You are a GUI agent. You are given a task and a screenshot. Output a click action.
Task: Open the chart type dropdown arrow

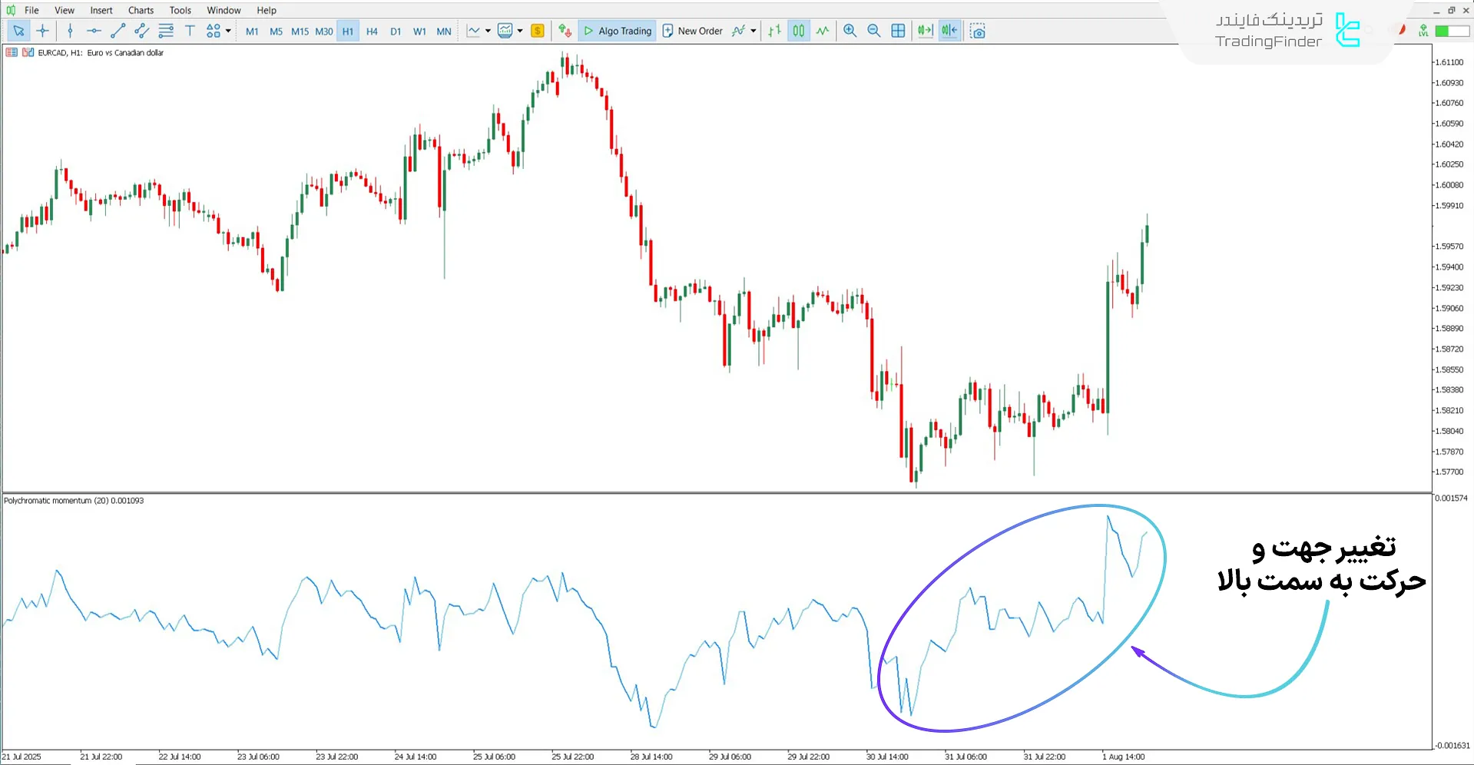click(488, 31)
